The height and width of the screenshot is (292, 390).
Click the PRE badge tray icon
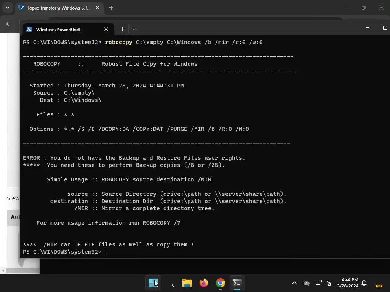pos(379,286)
